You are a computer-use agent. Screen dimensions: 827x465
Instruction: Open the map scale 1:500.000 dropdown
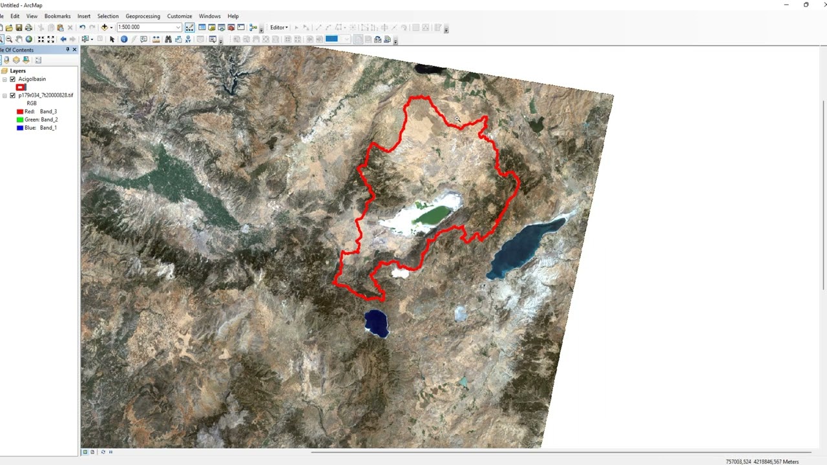(178, 27)
